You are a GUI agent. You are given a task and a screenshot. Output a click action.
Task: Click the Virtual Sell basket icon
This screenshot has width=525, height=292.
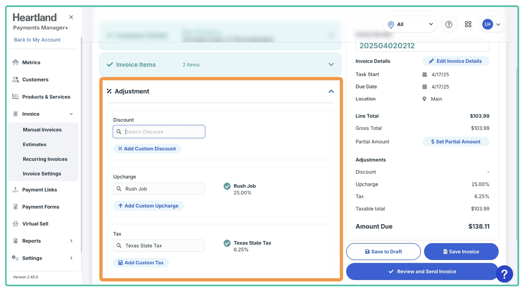click(15, 224)
